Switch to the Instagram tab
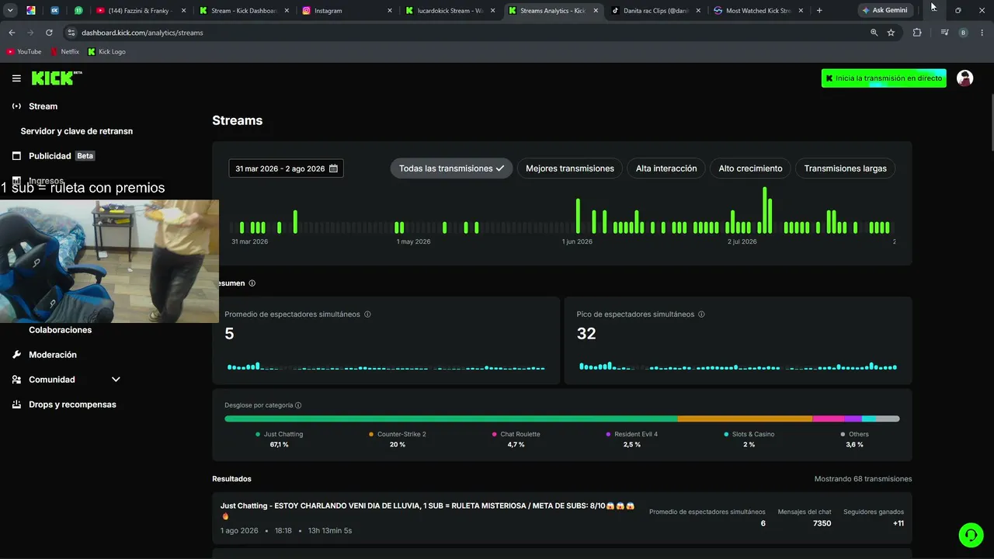 [x=346, y=11]
